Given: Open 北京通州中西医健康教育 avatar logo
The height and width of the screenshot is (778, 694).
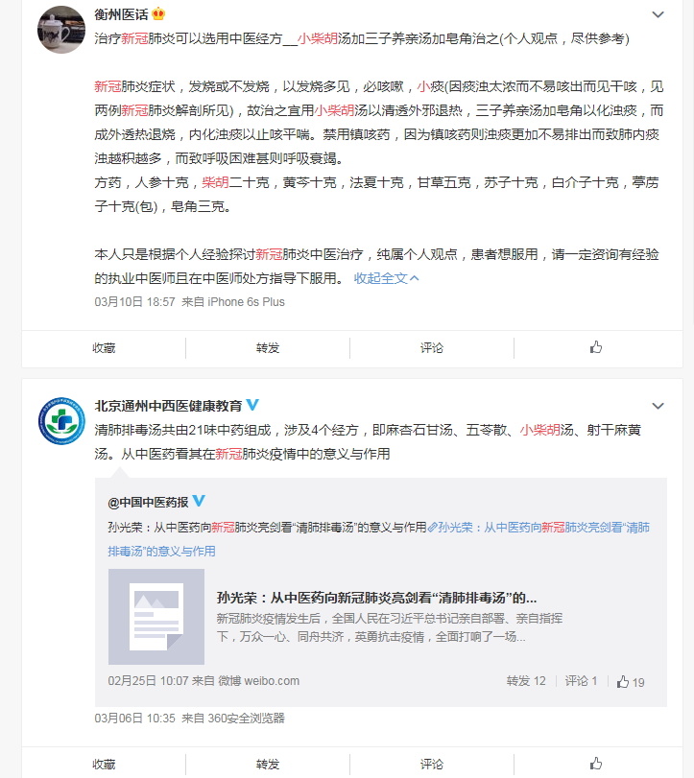Looking at the screenshot, I should (61, 421).
